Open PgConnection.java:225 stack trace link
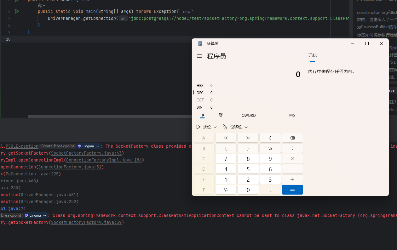This screenshot has height=250, width=397. (32, 174)
